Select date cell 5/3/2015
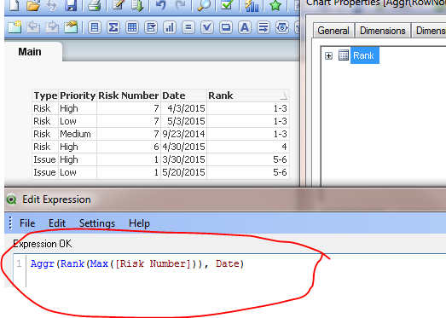 183,121
